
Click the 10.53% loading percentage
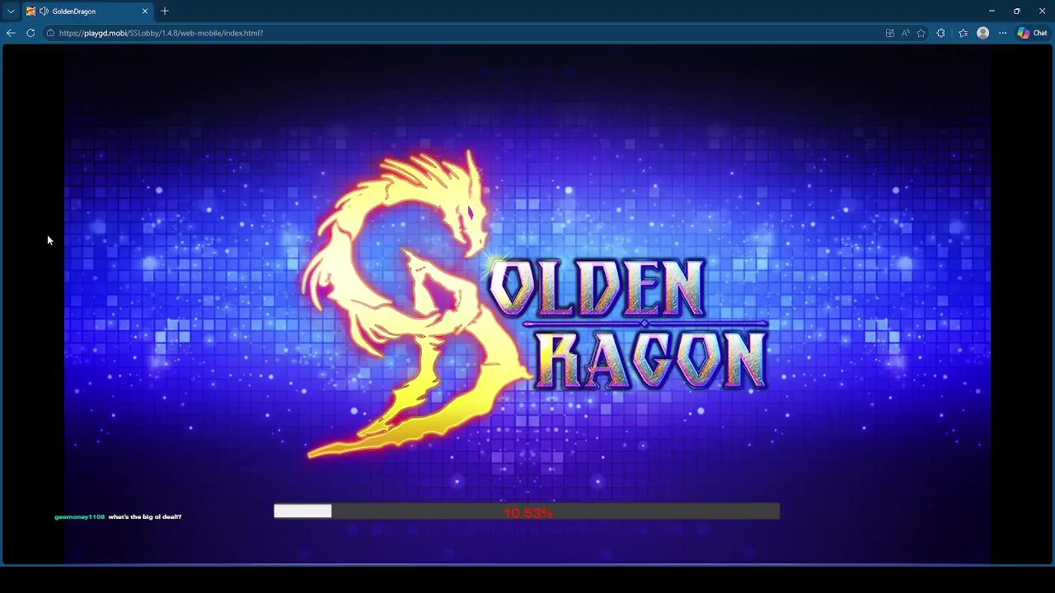(x=527, y=513)
